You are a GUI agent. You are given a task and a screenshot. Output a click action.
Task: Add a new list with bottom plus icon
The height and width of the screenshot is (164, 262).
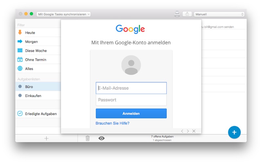click(47, 138)
